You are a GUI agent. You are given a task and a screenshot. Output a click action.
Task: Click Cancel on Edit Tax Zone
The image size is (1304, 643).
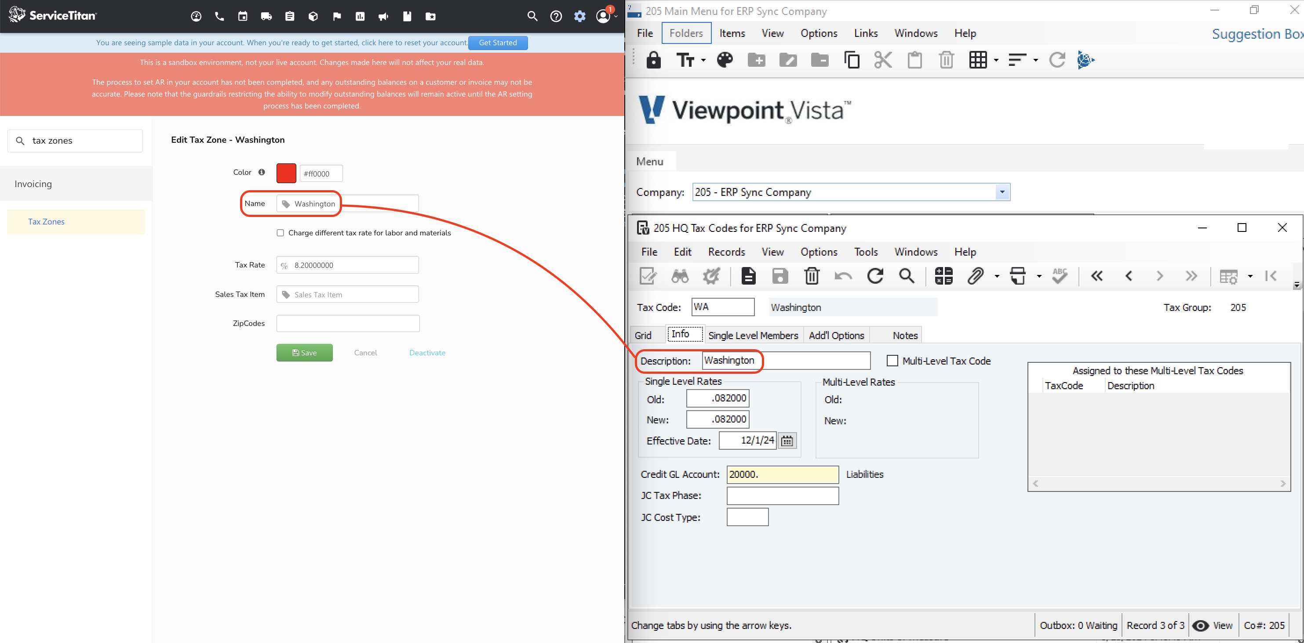[x=365, y=353]
